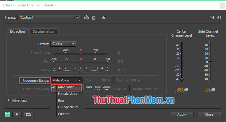This screenshot has width=226, height=122.
Task: Open effect info icon
Action: tap(219, 17)
